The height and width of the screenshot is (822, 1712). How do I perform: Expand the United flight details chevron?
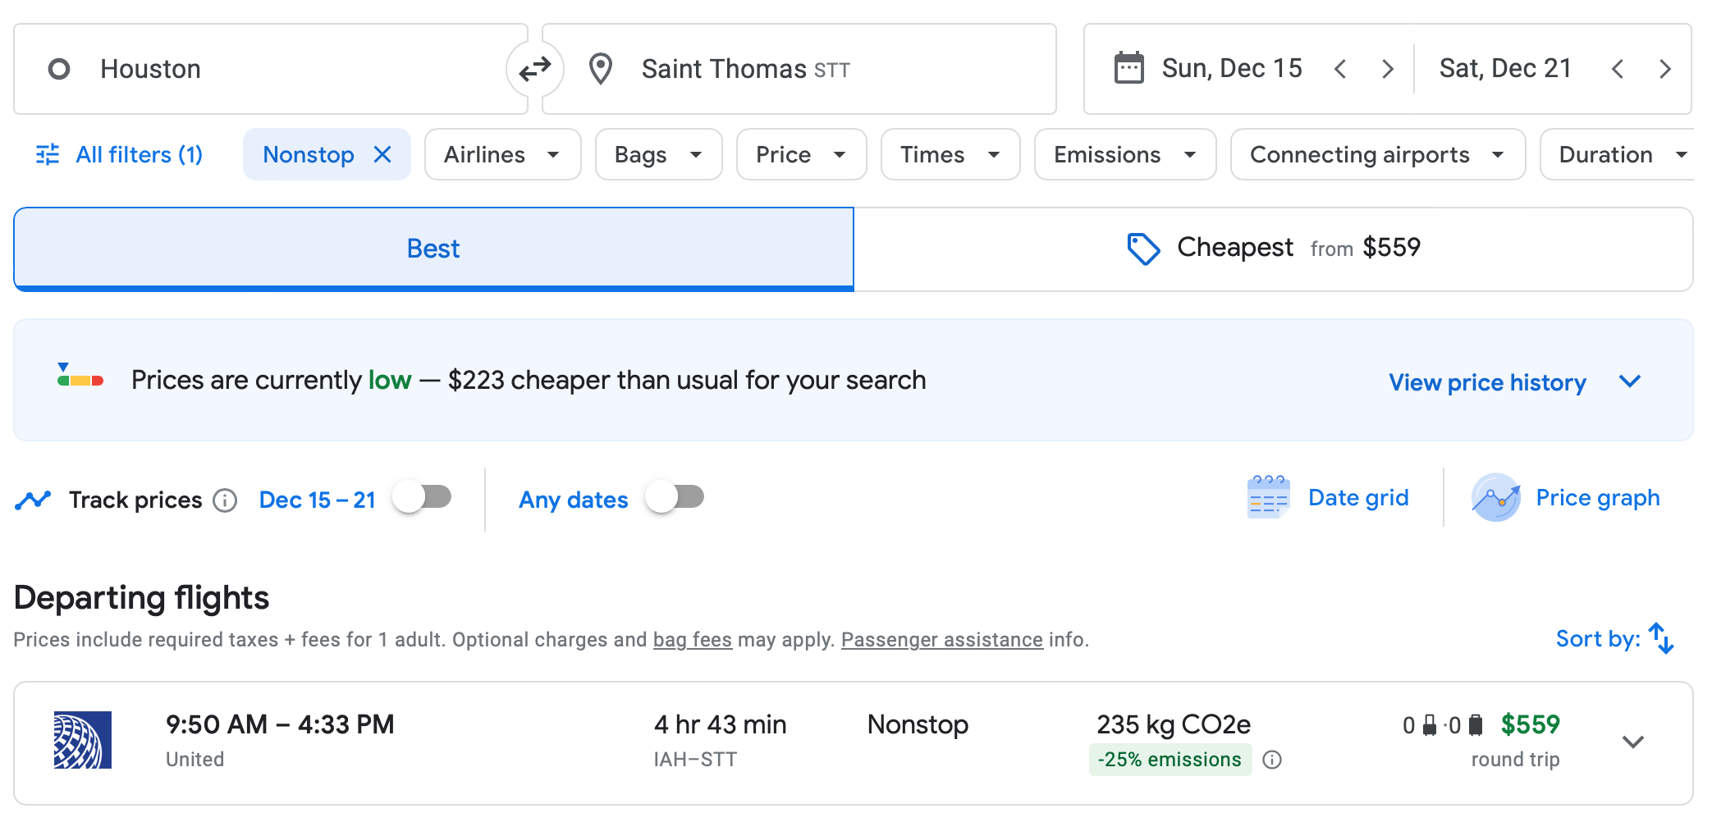coord(1632,742)
